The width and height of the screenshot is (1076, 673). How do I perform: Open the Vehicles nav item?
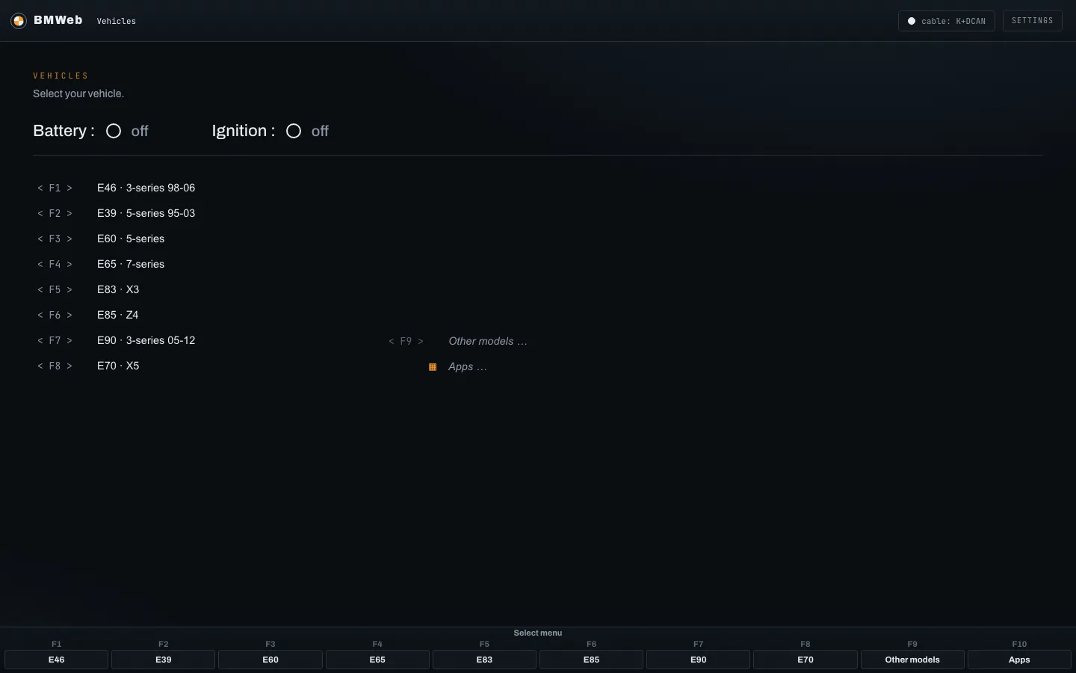[117, 21]
